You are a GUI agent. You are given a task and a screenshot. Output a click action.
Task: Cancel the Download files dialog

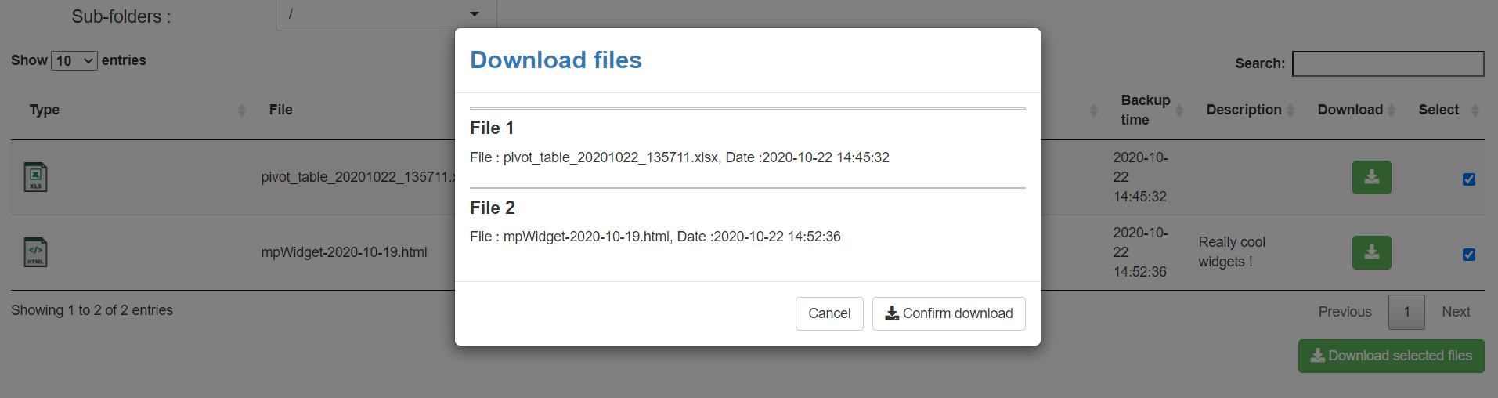click(828, 313)
